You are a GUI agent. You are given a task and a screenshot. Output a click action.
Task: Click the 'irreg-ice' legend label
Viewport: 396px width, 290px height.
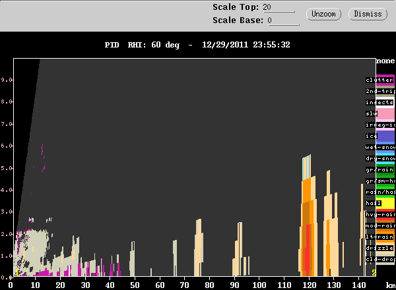click(380, 125)
